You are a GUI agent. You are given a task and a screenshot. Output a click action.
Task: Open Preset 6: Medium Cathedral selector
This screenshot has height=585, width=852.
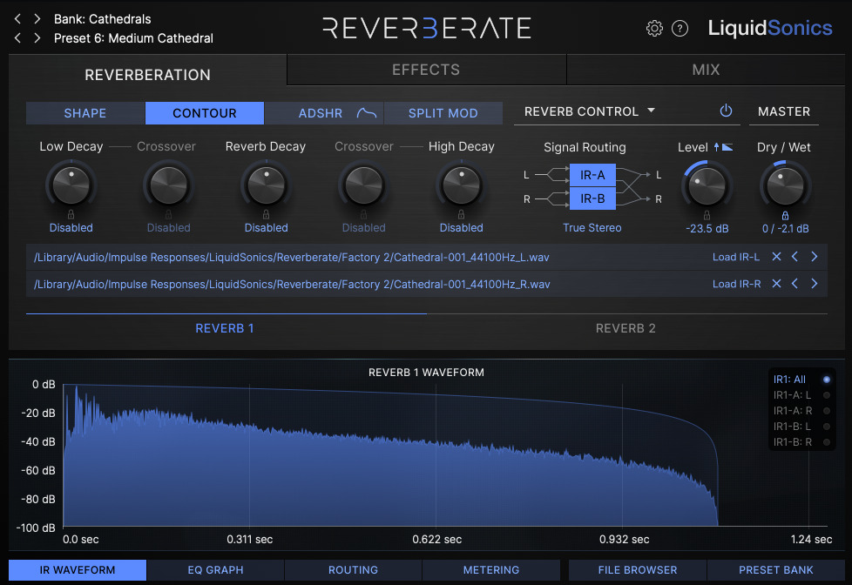tap(133, 38)
